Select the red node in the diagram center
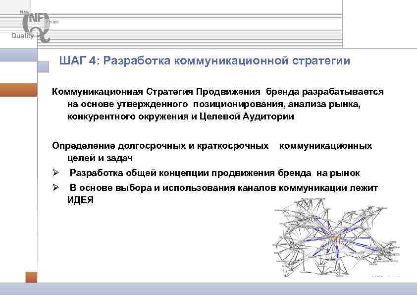Screen dimensions: 417x295 pos(336,239)
